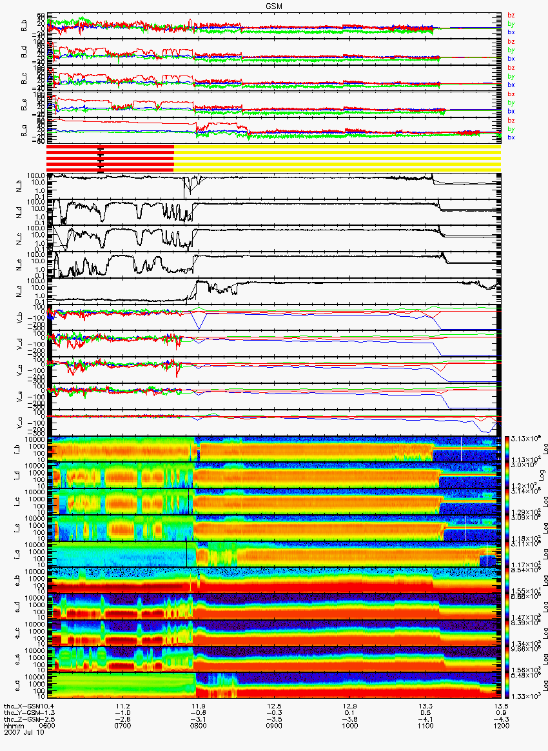Click the 0800 time tick label
This screenshot has height=751, width=548.
(199, 726)
